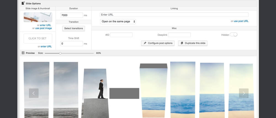Screen dimensions: 276x118
Task: Focus the Time Shift input field
Action: pos(71,44)
